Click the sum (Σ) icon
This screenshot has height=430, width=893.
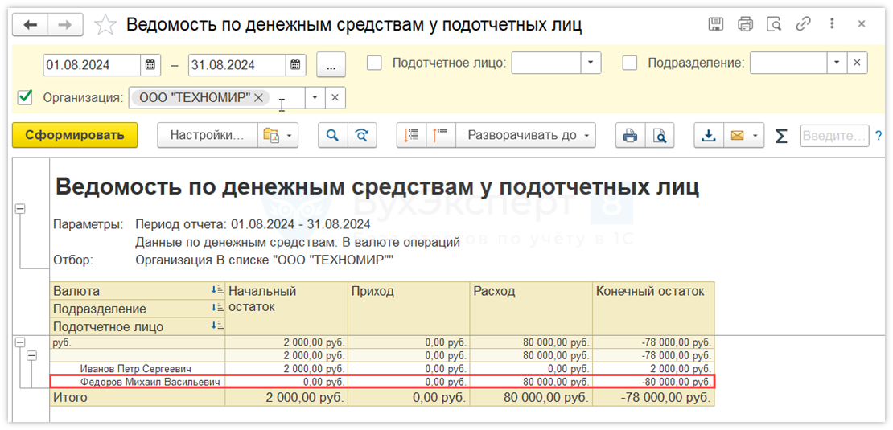pyautogui.click(x=780, y=136)
